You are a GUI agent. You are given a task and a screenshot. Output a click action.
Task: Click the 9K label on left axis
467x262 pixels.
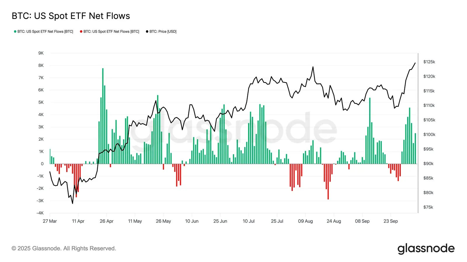point(41,53)
